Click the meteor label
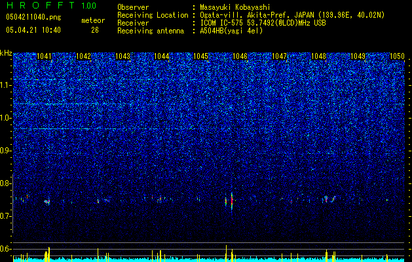 [x=93, y=20]
